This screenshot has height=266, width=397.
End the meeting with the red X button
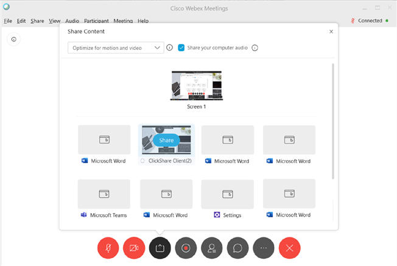pyautogui.click(x=290, y=248)
